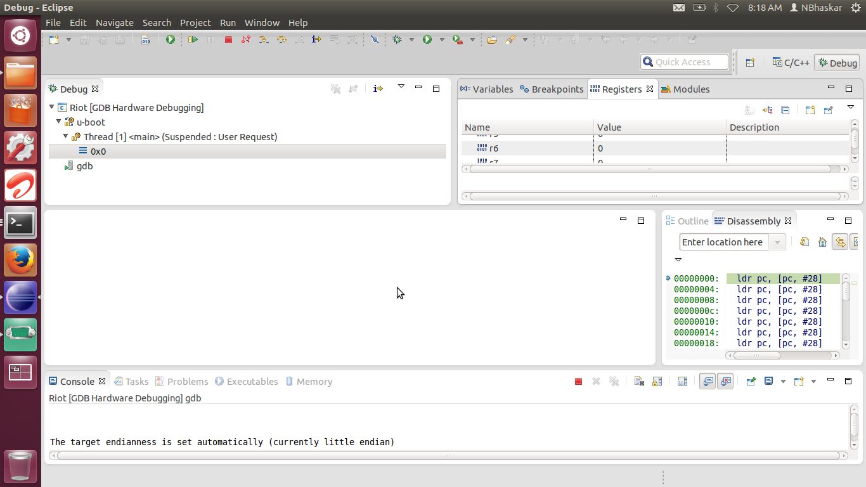
Task: Open the Navigate menu
Action: 115,23
